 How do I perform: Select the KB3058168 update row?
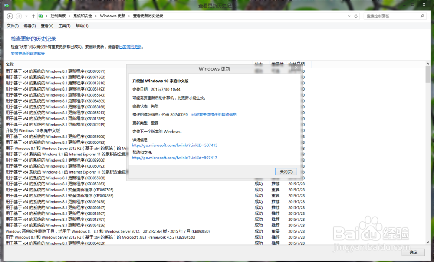[56, 107]
